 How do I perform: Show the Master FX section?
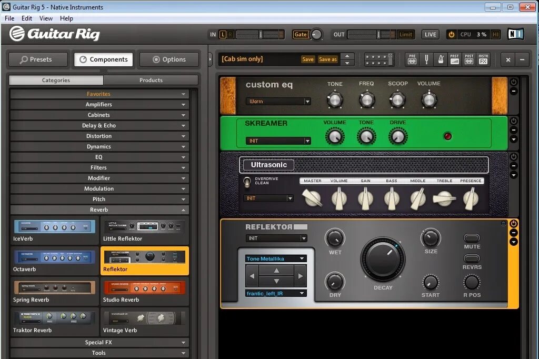(x=483, y=59)
